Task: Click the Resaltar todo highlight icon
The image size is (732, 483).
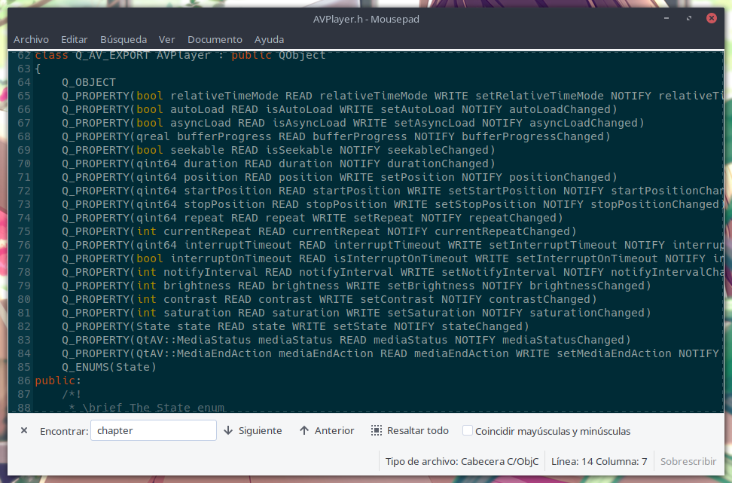Action: [x=375, y=430]
